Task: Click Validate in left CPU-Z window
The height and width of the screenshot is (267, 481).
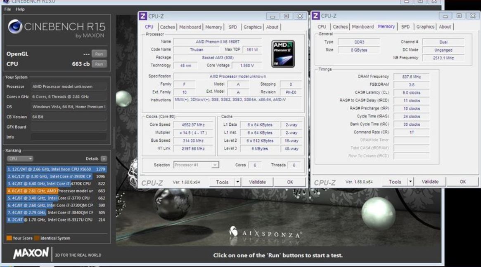Action: tap(257, 182)
